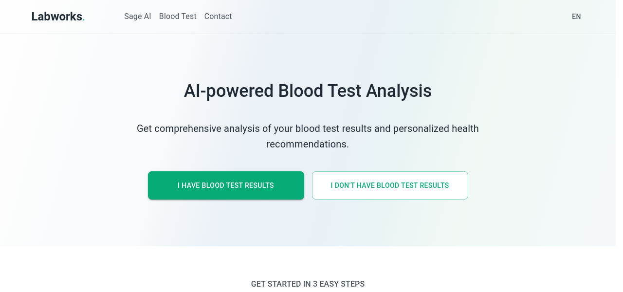Choose I DON'T HAVE BLOOD TEST RESULTS
The height and width of the screenshot is (292, 623).
pos(390,185)
